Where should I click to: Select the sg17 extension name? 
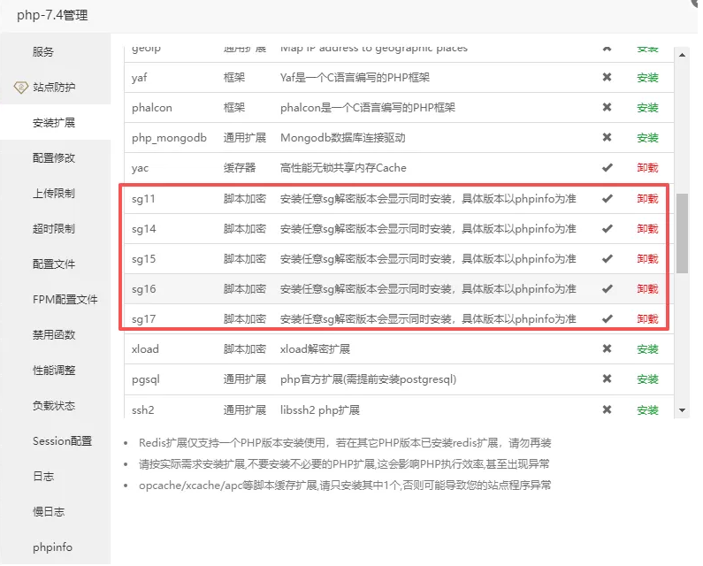143,319
